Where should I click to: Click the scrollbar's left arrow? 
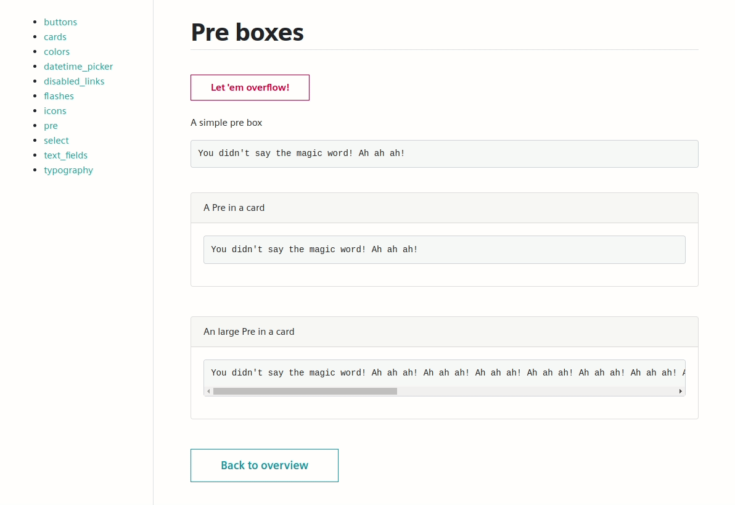(x=208, y=392)
